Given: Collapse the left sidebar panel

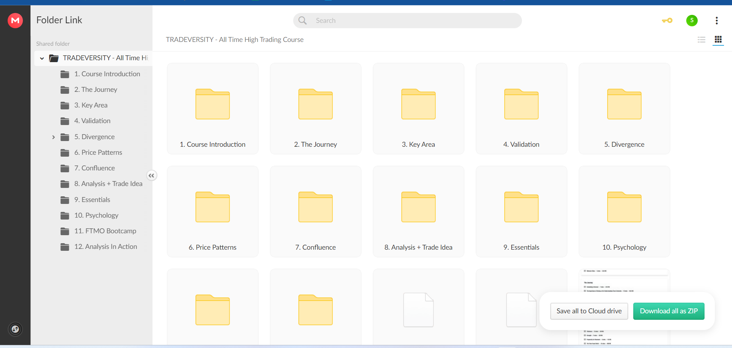Looking at the screenshot, I should pyautogui.click(x=151, y=176).
